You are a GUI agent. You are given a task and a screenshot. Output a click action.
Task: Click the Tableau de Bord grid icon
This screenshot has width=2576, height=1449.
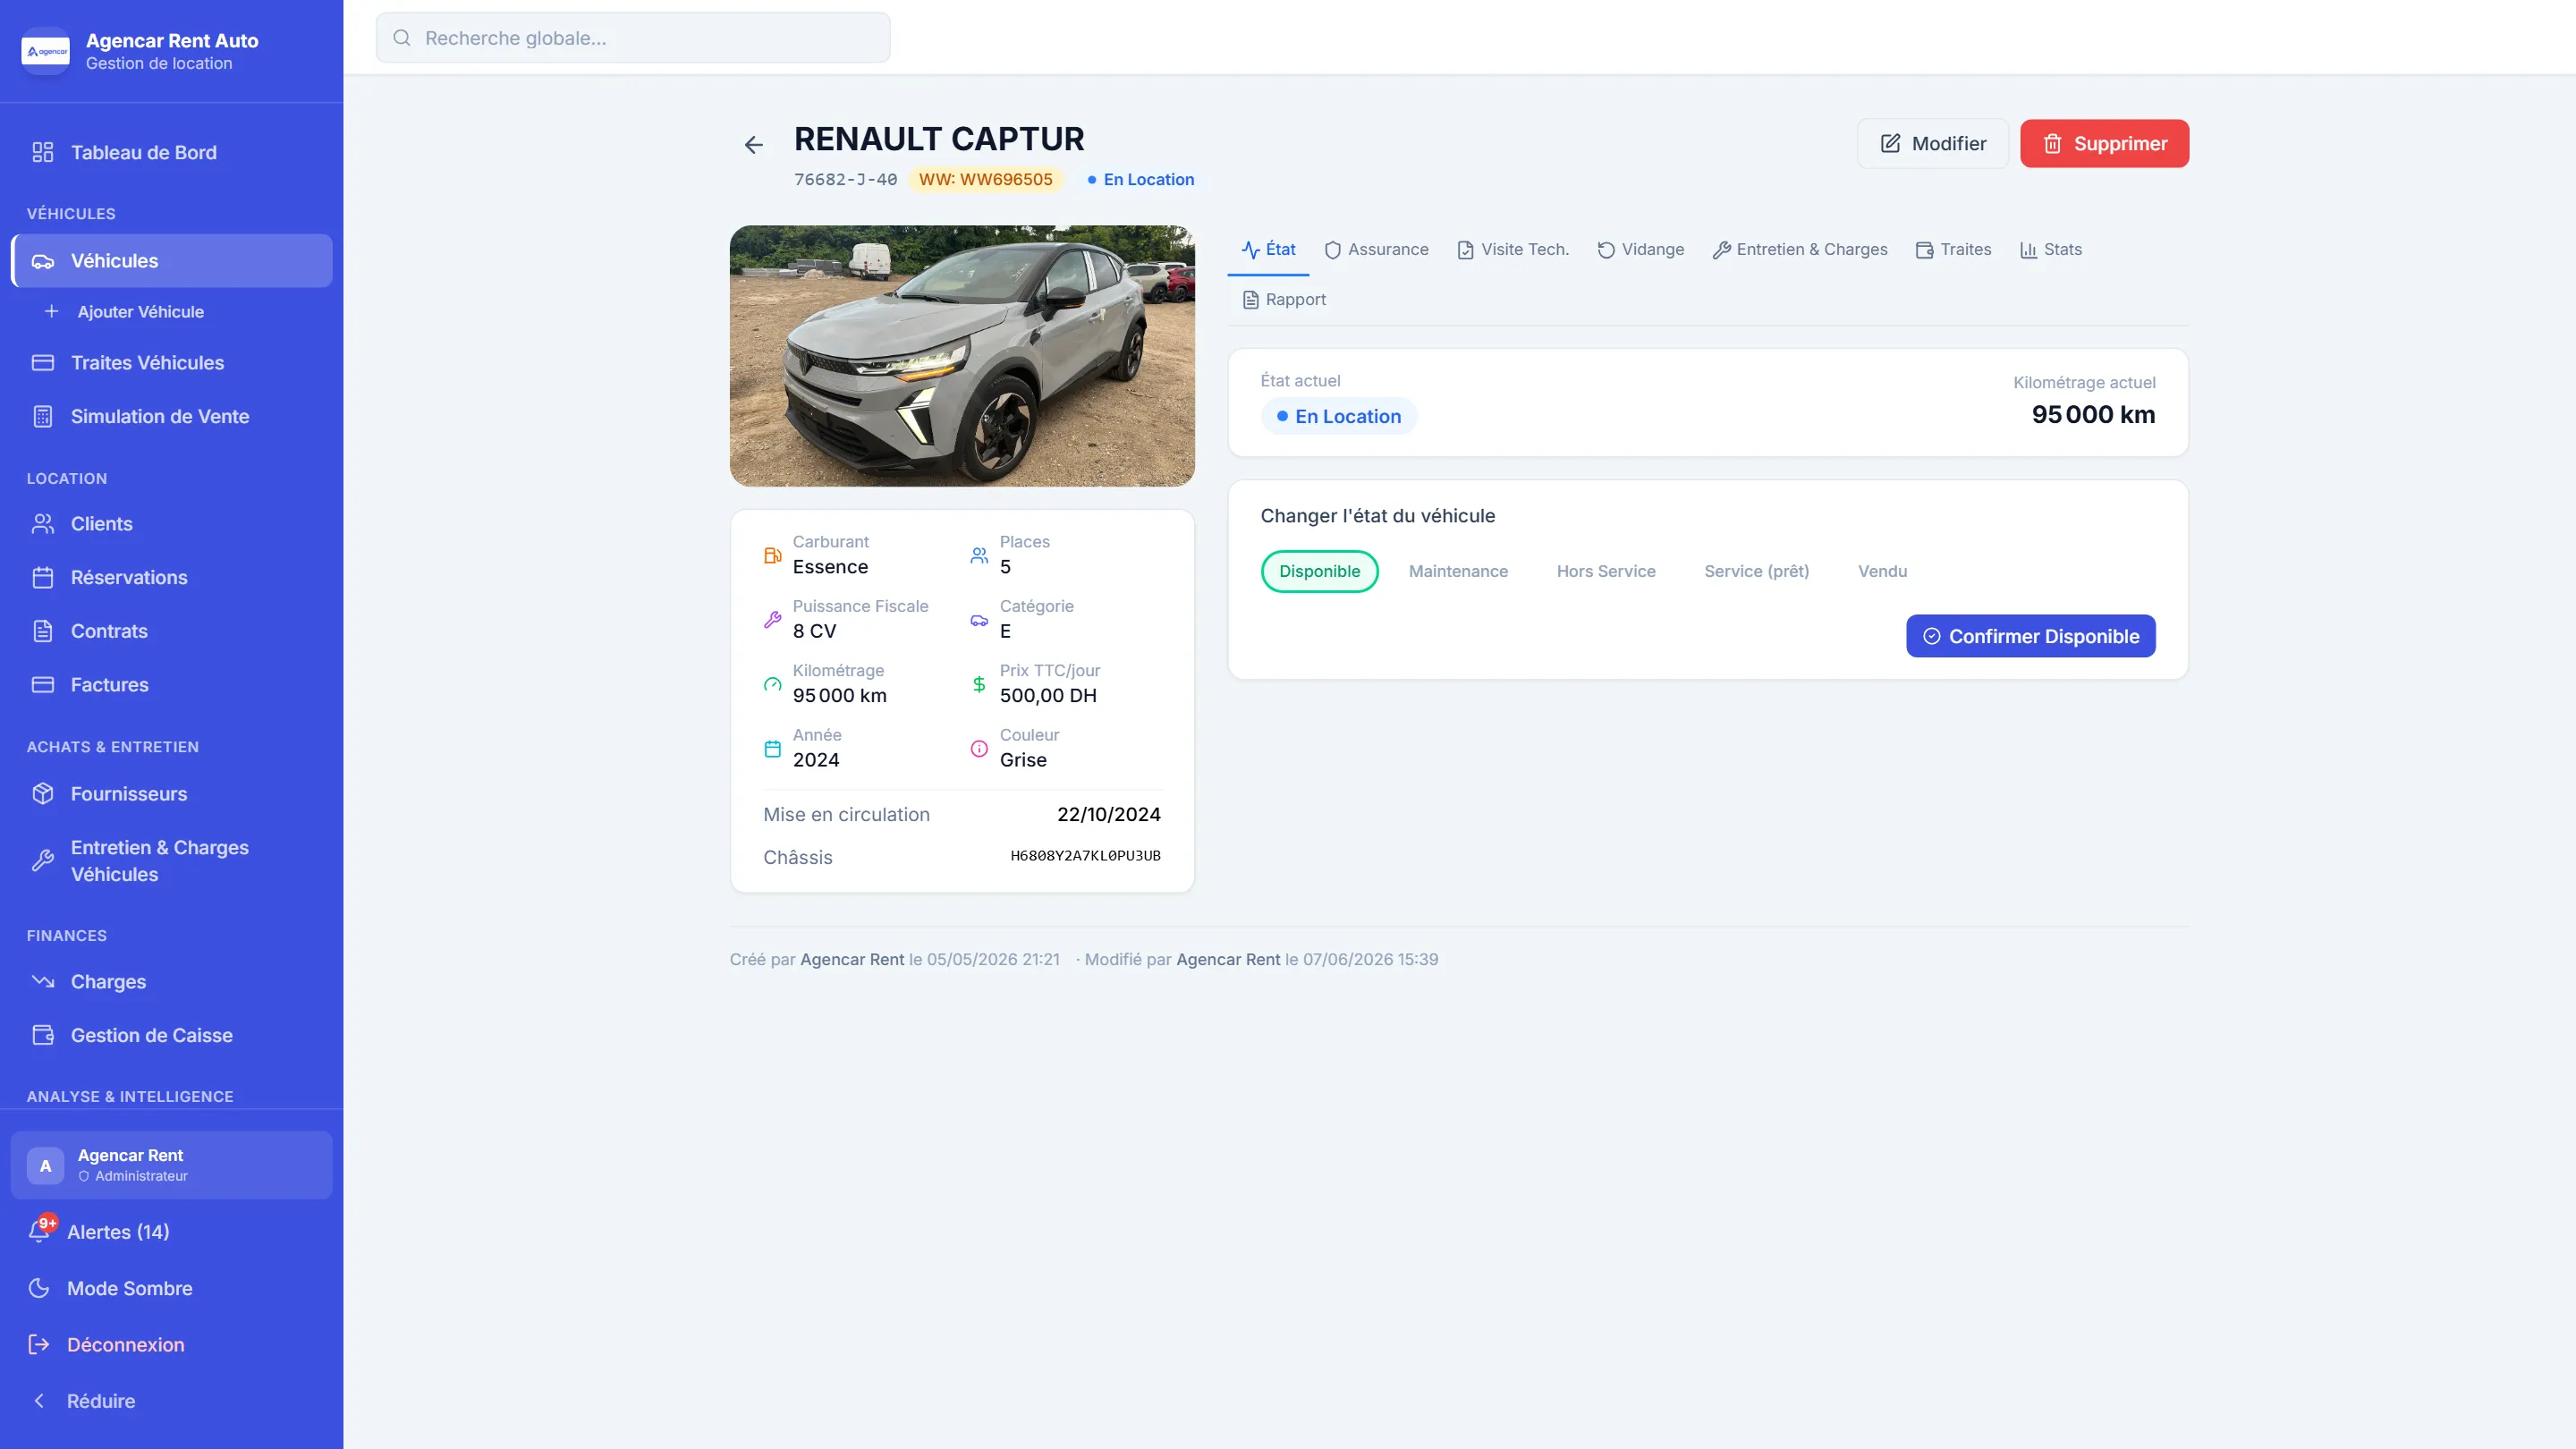tap(42, 152)
